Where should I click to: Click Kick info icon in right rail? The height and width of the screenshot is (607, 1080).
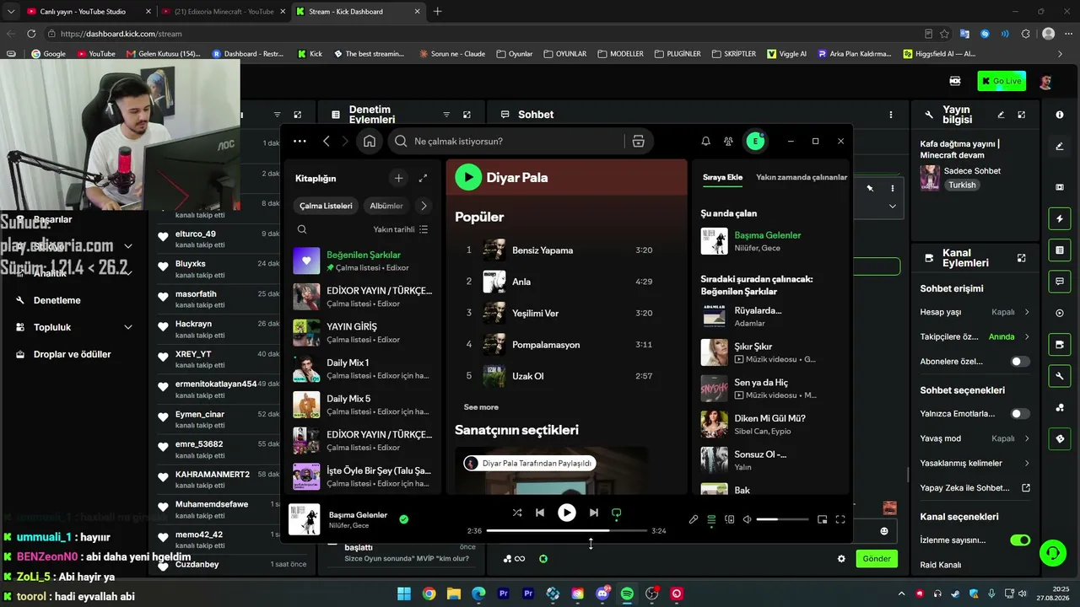point(1060,115)
